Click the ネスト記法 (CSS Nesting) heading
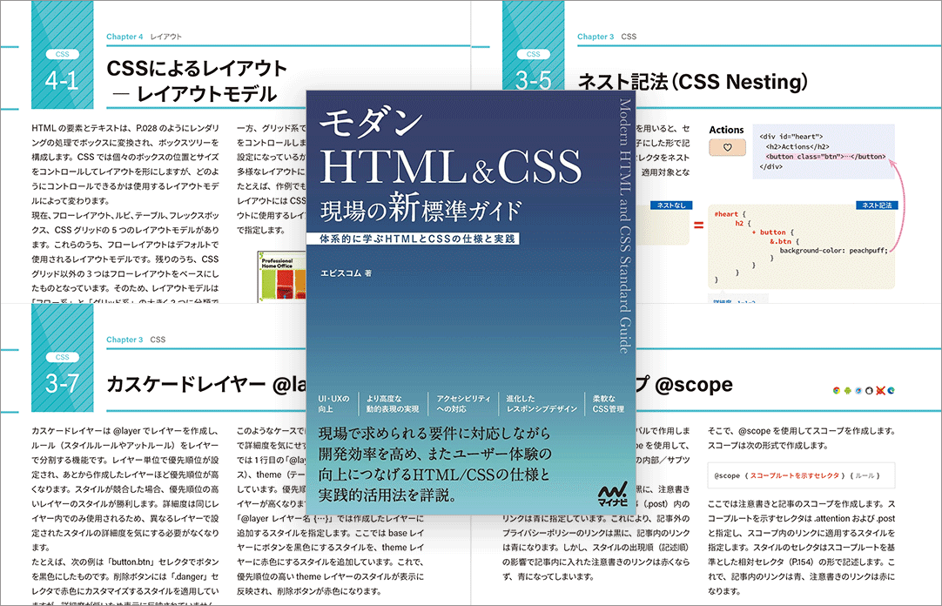942x606 pixels. tap(692, 83)
